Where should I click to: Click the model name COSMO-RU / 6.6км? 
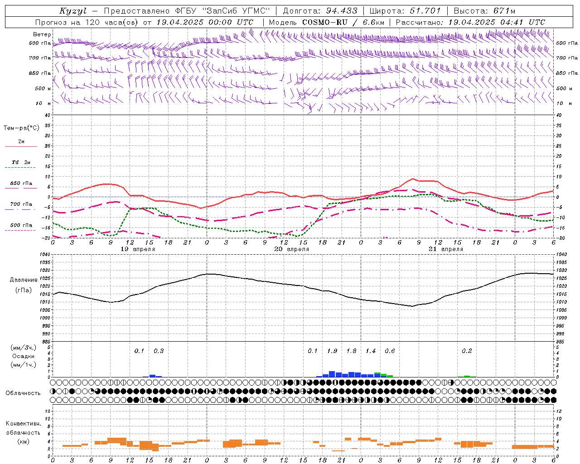point(343,22)
